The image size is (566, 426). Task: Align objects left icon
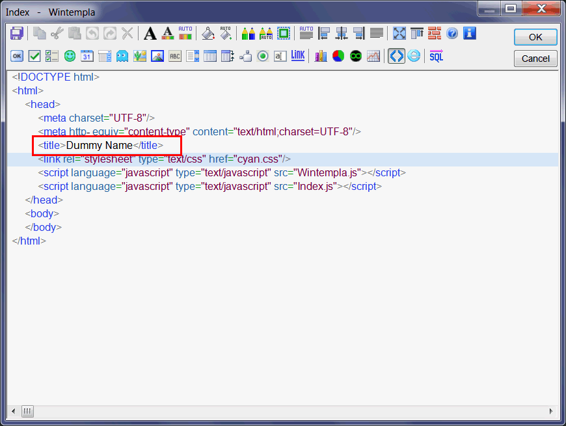click(x=324, y=34)
